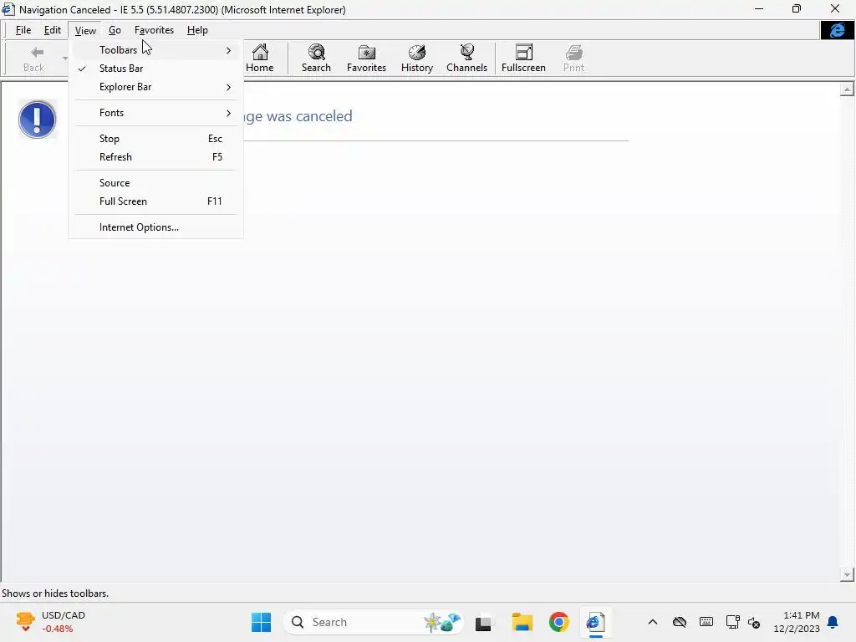Choose Refresh from the View menu
The image size is (856, 642).
[x=155, y=157]
